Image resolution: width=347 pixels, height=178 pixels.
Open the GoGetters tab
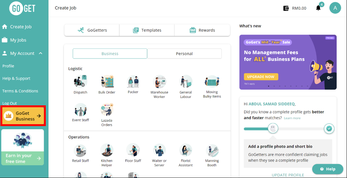pos(92,30)
